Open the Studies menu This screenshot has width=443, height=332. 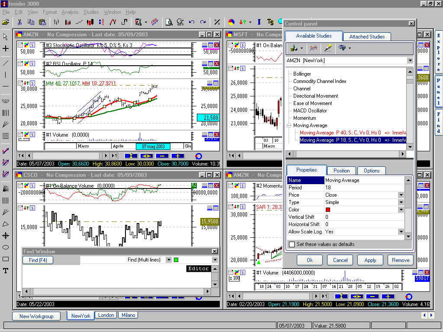pos(91,12)
